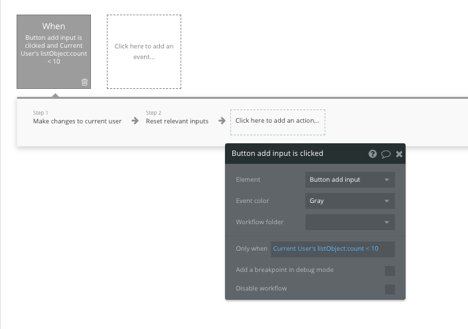468x329 pixels.
Task: Click the arrow after Reset relevant inputs
Action: 222,121
